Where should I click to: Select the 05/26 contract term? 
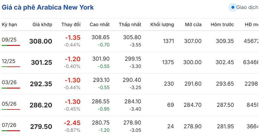pos(9,104)
